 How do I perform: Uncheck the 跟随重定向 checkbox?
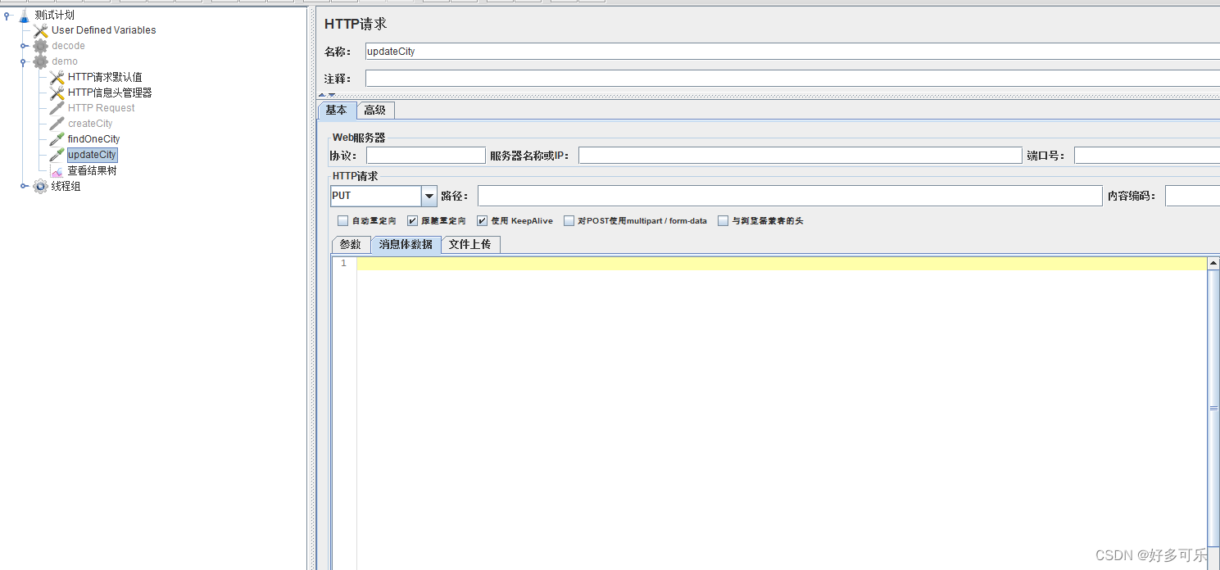coord(412,221)
